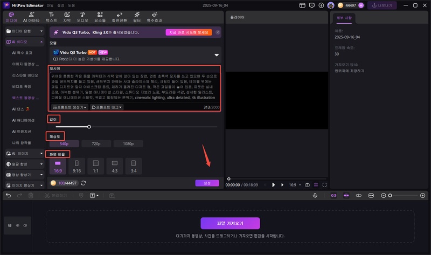
Task: Select AI 특수 효과 in sidebar
Action: [22, 53]
